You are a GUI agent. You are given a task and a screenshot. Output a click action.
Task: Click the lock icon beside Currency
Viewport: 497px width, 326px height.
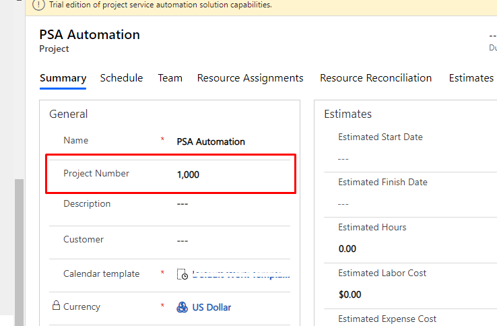click(56, 306)
